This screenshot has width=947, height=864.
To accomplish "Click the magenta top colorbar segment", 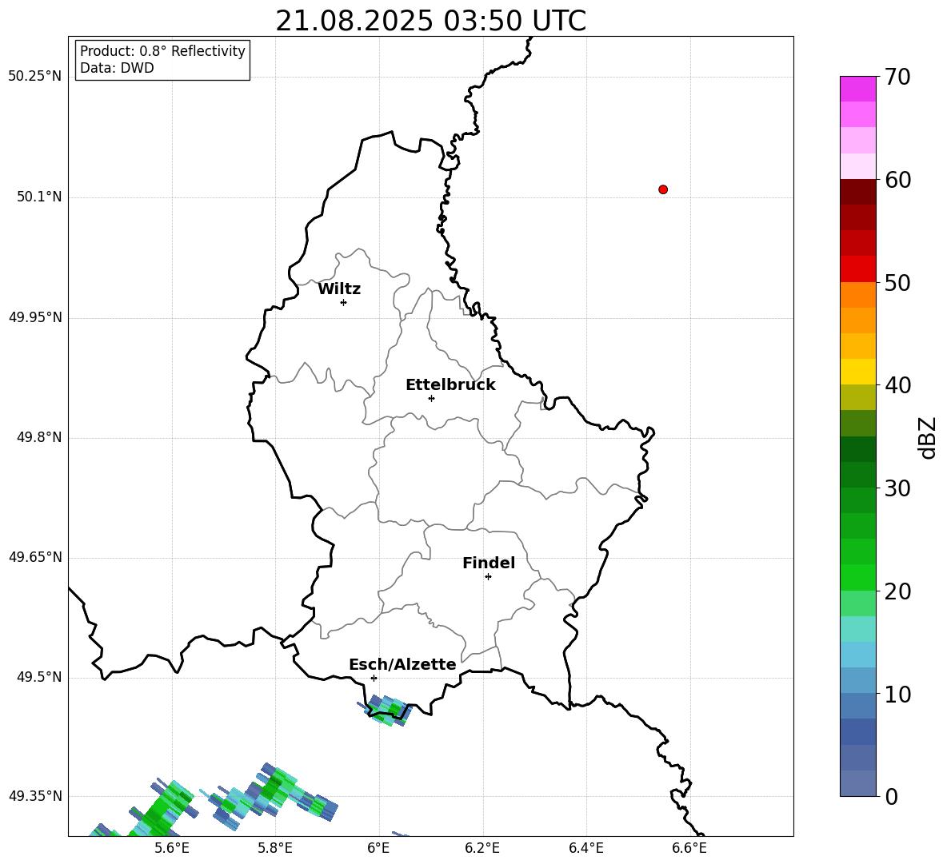I will (x=858, y=89).
